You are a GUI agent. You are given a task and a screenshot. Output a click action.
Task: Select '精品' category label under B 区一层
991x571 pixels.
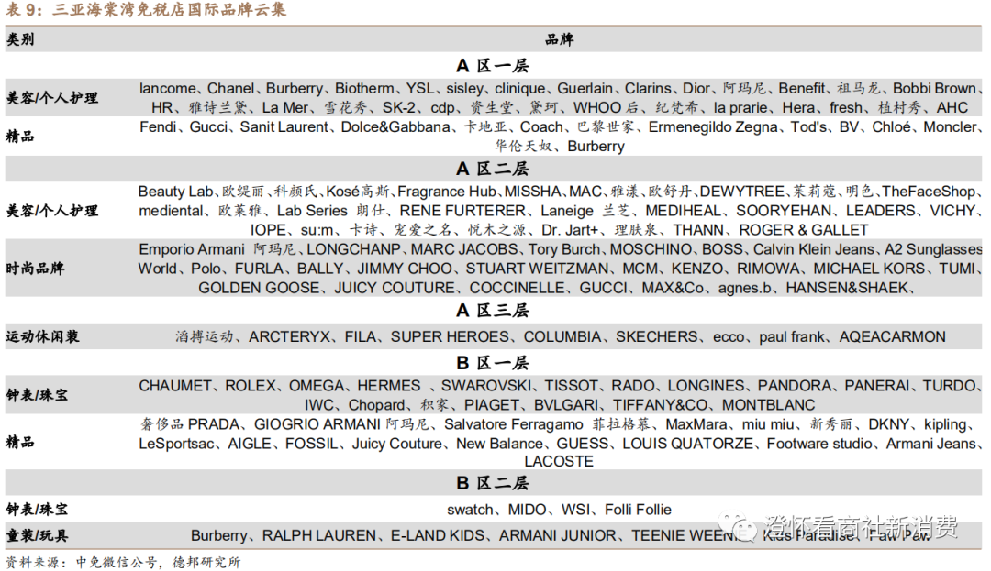(x=19, y=443)
